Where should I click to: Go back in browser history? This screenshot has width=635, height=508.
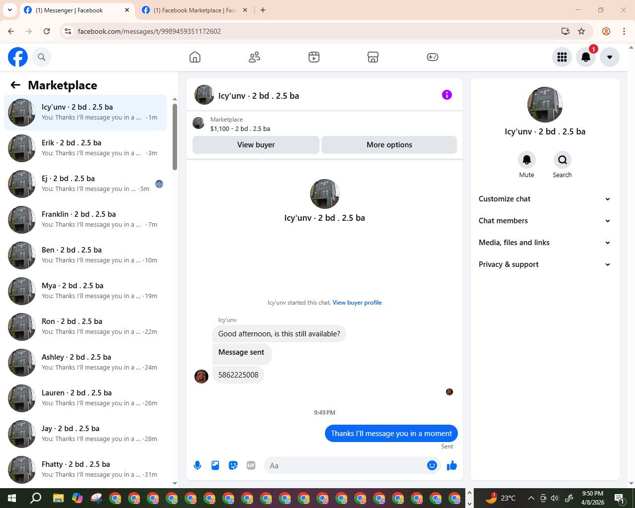click(x=11, y=31)
